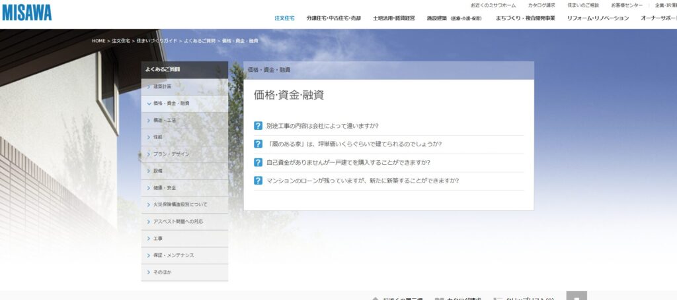Click the gray scroll-to-top button at bottom
This screenshot has width=677, height=300.
(577, 296)
